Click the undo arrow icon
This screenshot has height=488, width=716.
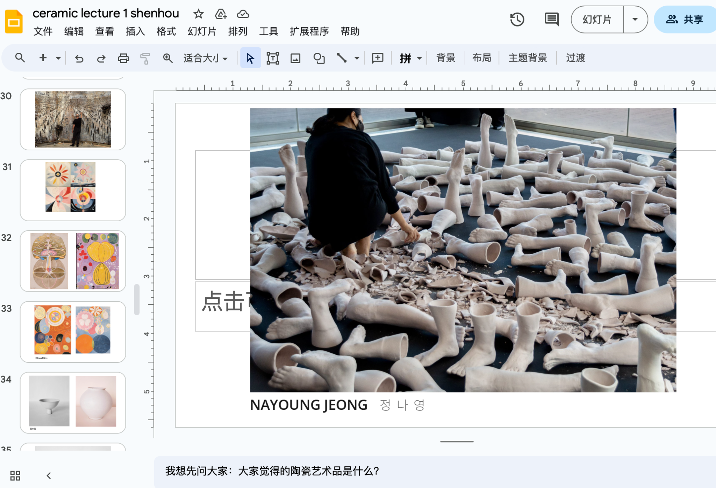pyautogui.click(x=79, y=58)
